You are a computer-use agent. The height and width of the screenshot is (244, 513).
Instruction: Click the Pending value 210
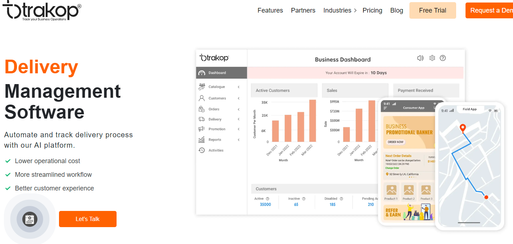pyautogui.click(x=371, y=204)
